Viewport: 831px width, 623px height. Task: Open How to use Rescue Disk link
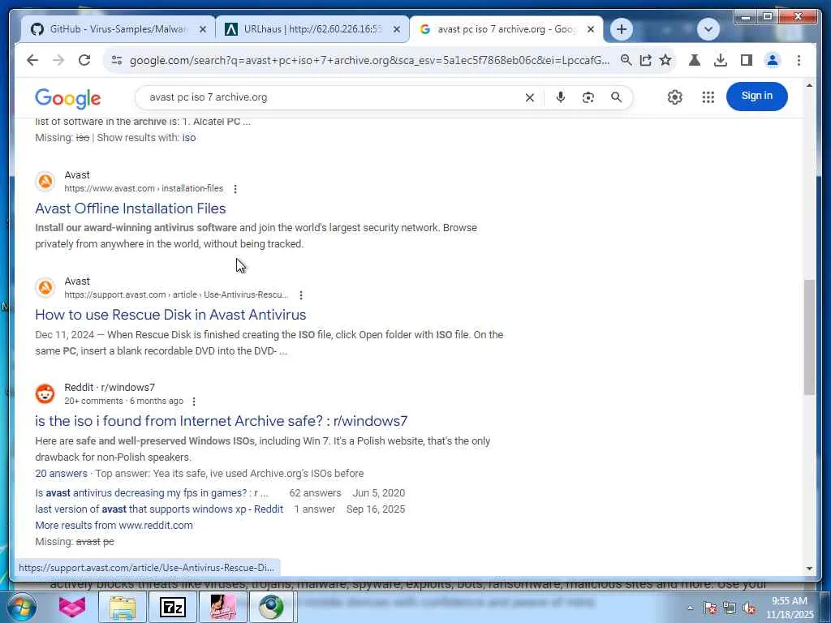coord(170,315)
